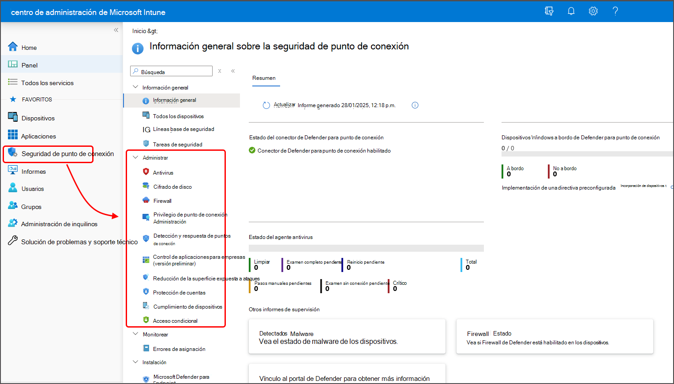
Task: Click the Examen completo pendiente count
Action: pos(288,268)
